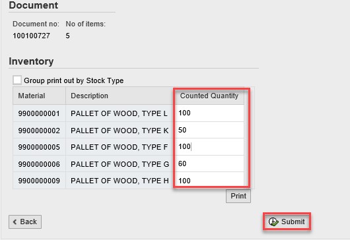Click PALLET OF WOOD, TYPE H description
350x240 pixels.
pos(120,181)
